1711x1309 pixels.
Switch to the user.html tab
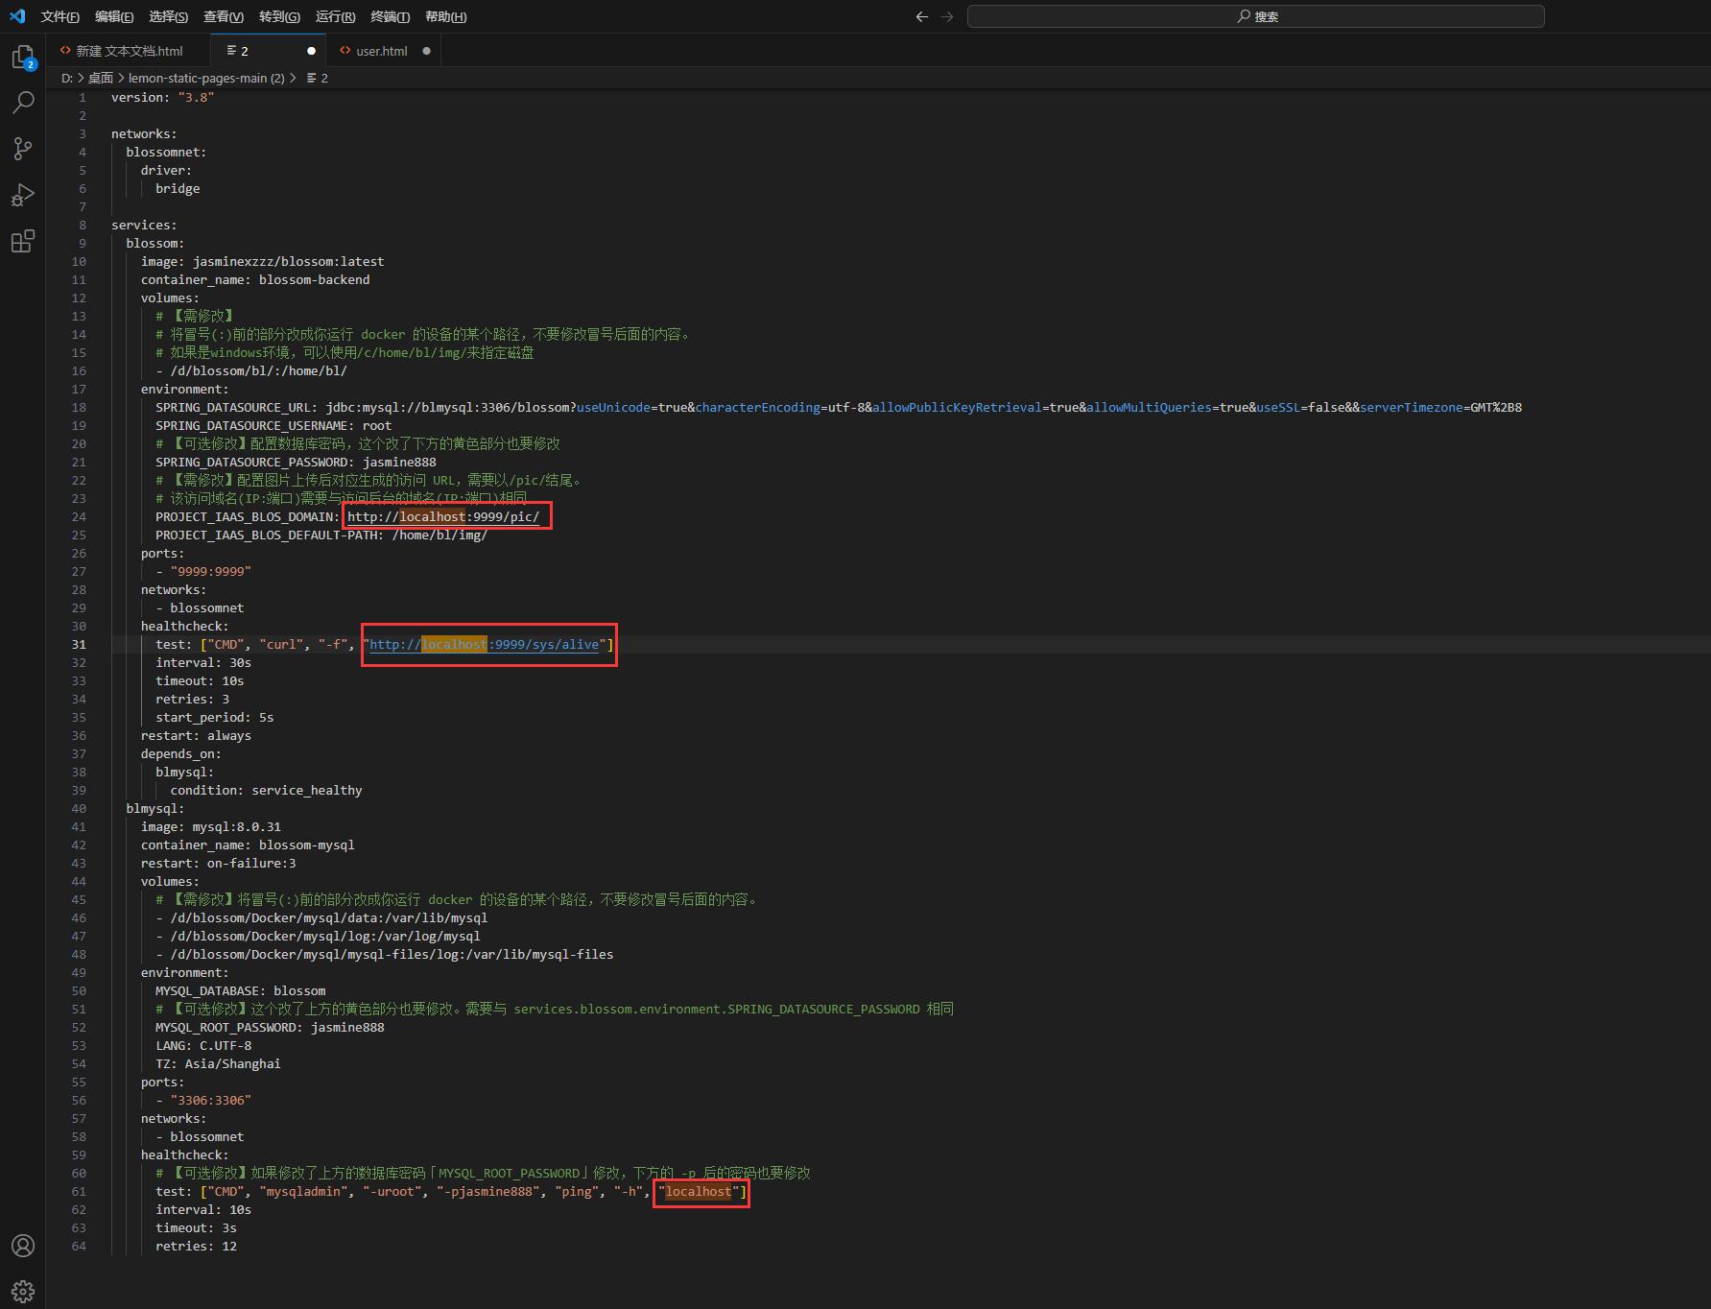click(381, 51)
